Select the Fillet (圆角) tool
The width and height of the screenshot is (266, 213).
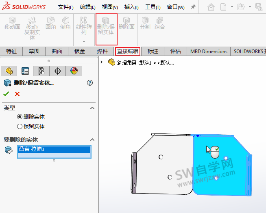(50, 23)
